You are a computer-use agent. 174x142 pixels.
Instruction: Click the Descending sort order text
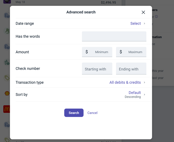tap(133, 97)
